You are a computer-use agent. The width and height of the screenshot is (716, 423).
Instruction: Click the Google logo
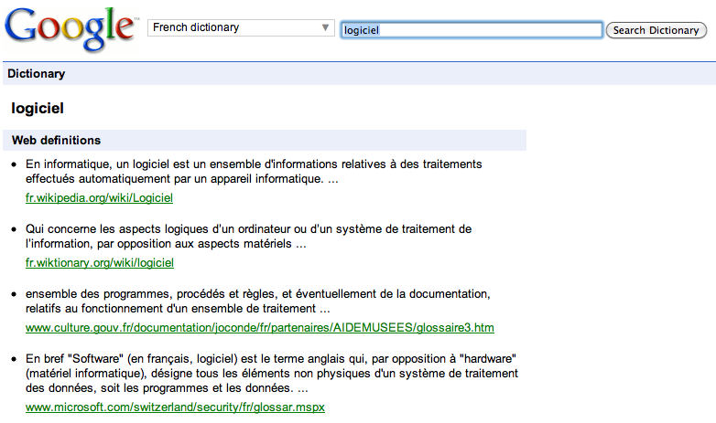point(71,29)
